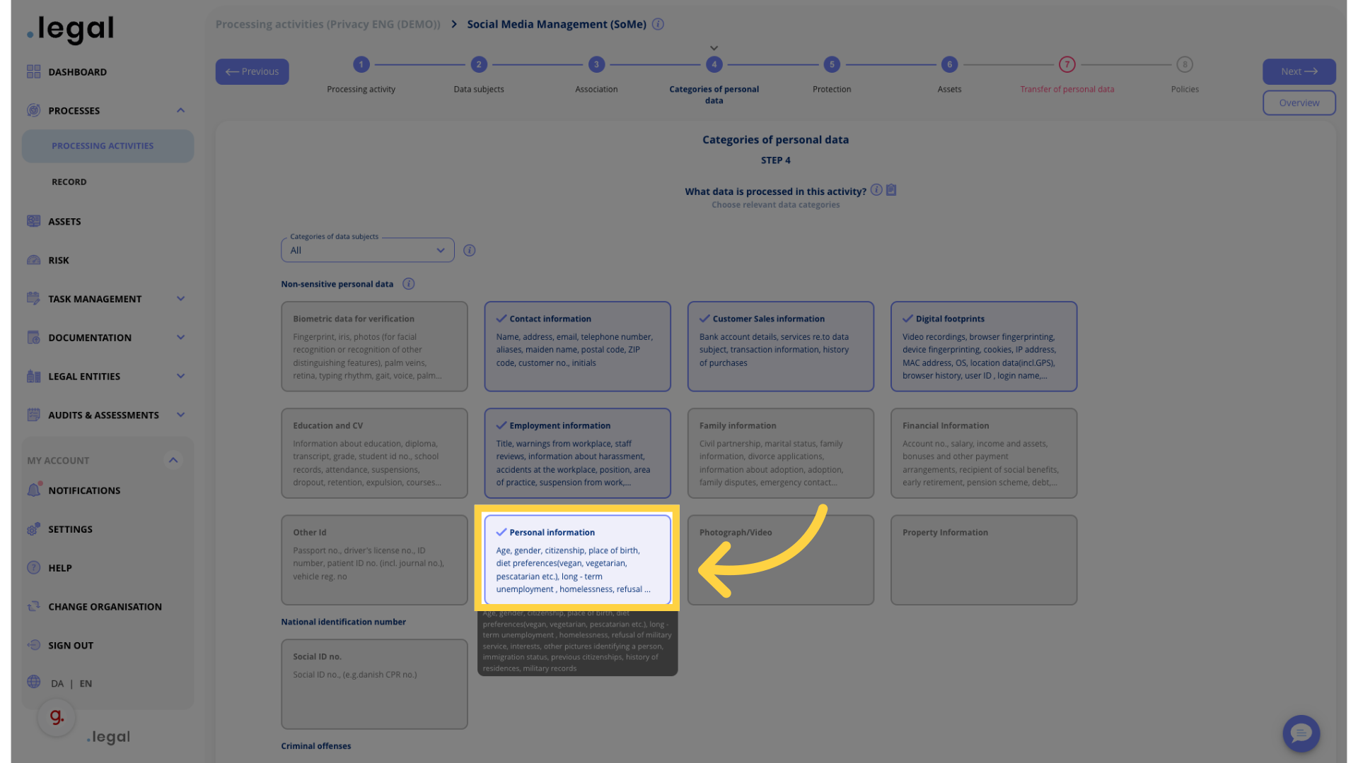The width and height of the screenshot is (1358, 763).
Task: Toggle the Contact information checkbox
Action: coord(501,319)
